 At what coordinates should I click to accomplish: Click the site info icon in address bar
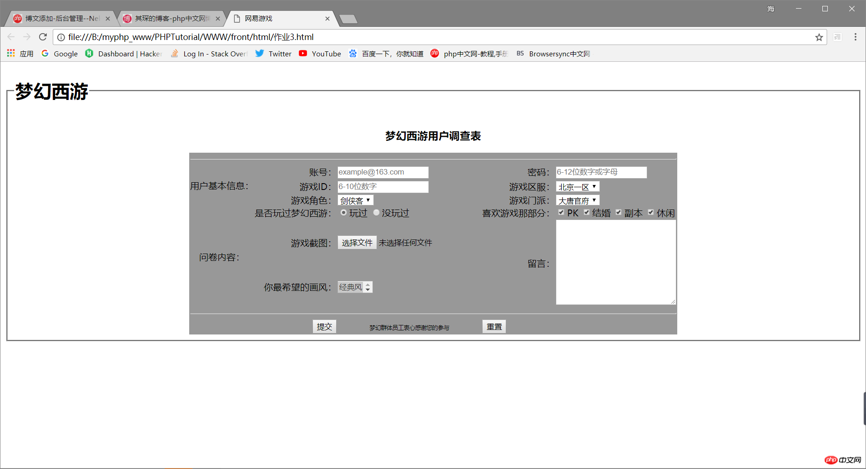pos(61,37)
